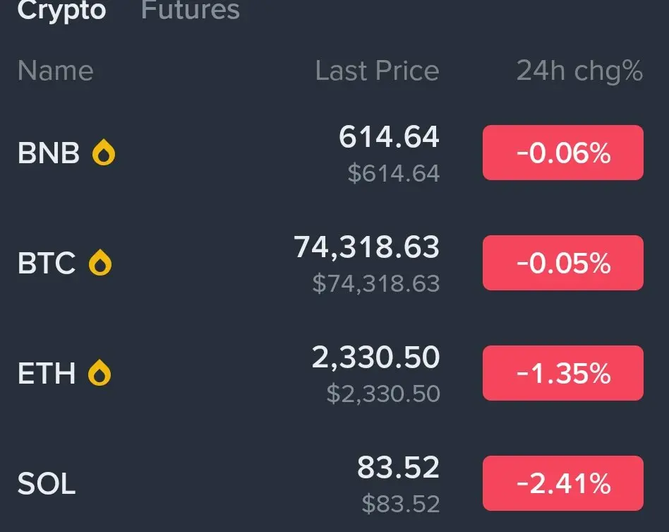669x532 pixels.
Task: Tap BTC last price 74,318.63
Action: (x=366, y=247)
